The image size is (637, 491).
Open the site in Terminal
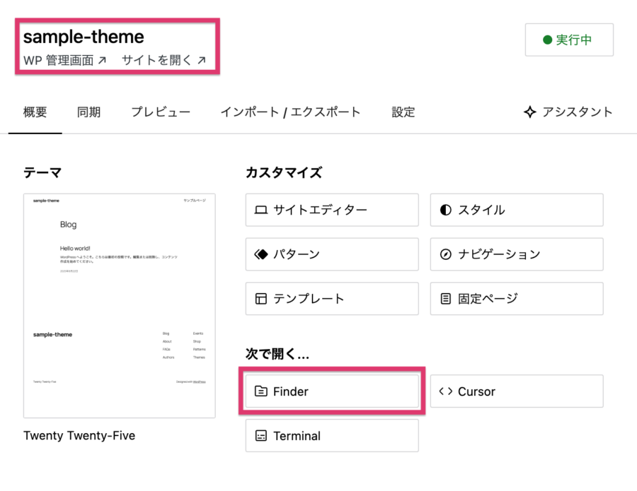(x=332, y=436)
